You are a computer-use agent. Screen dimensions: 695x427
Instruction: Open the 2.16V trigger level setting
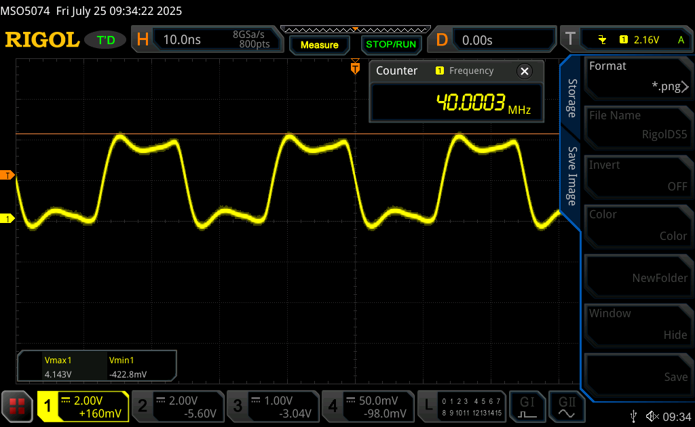pyautogui.click(x=646, y=40)
